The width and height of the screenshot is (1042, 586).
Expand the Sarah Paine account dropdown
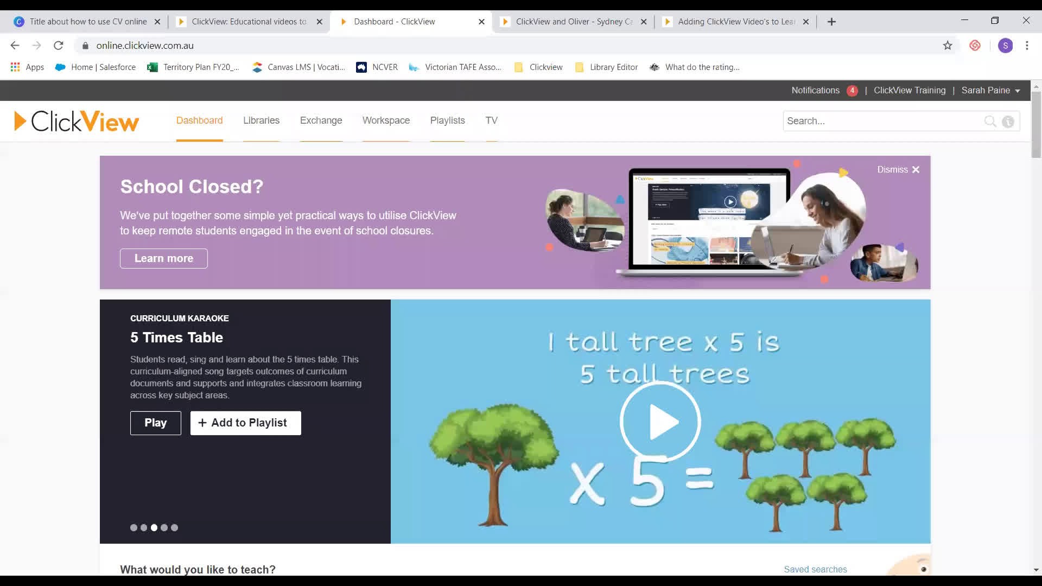990,91
